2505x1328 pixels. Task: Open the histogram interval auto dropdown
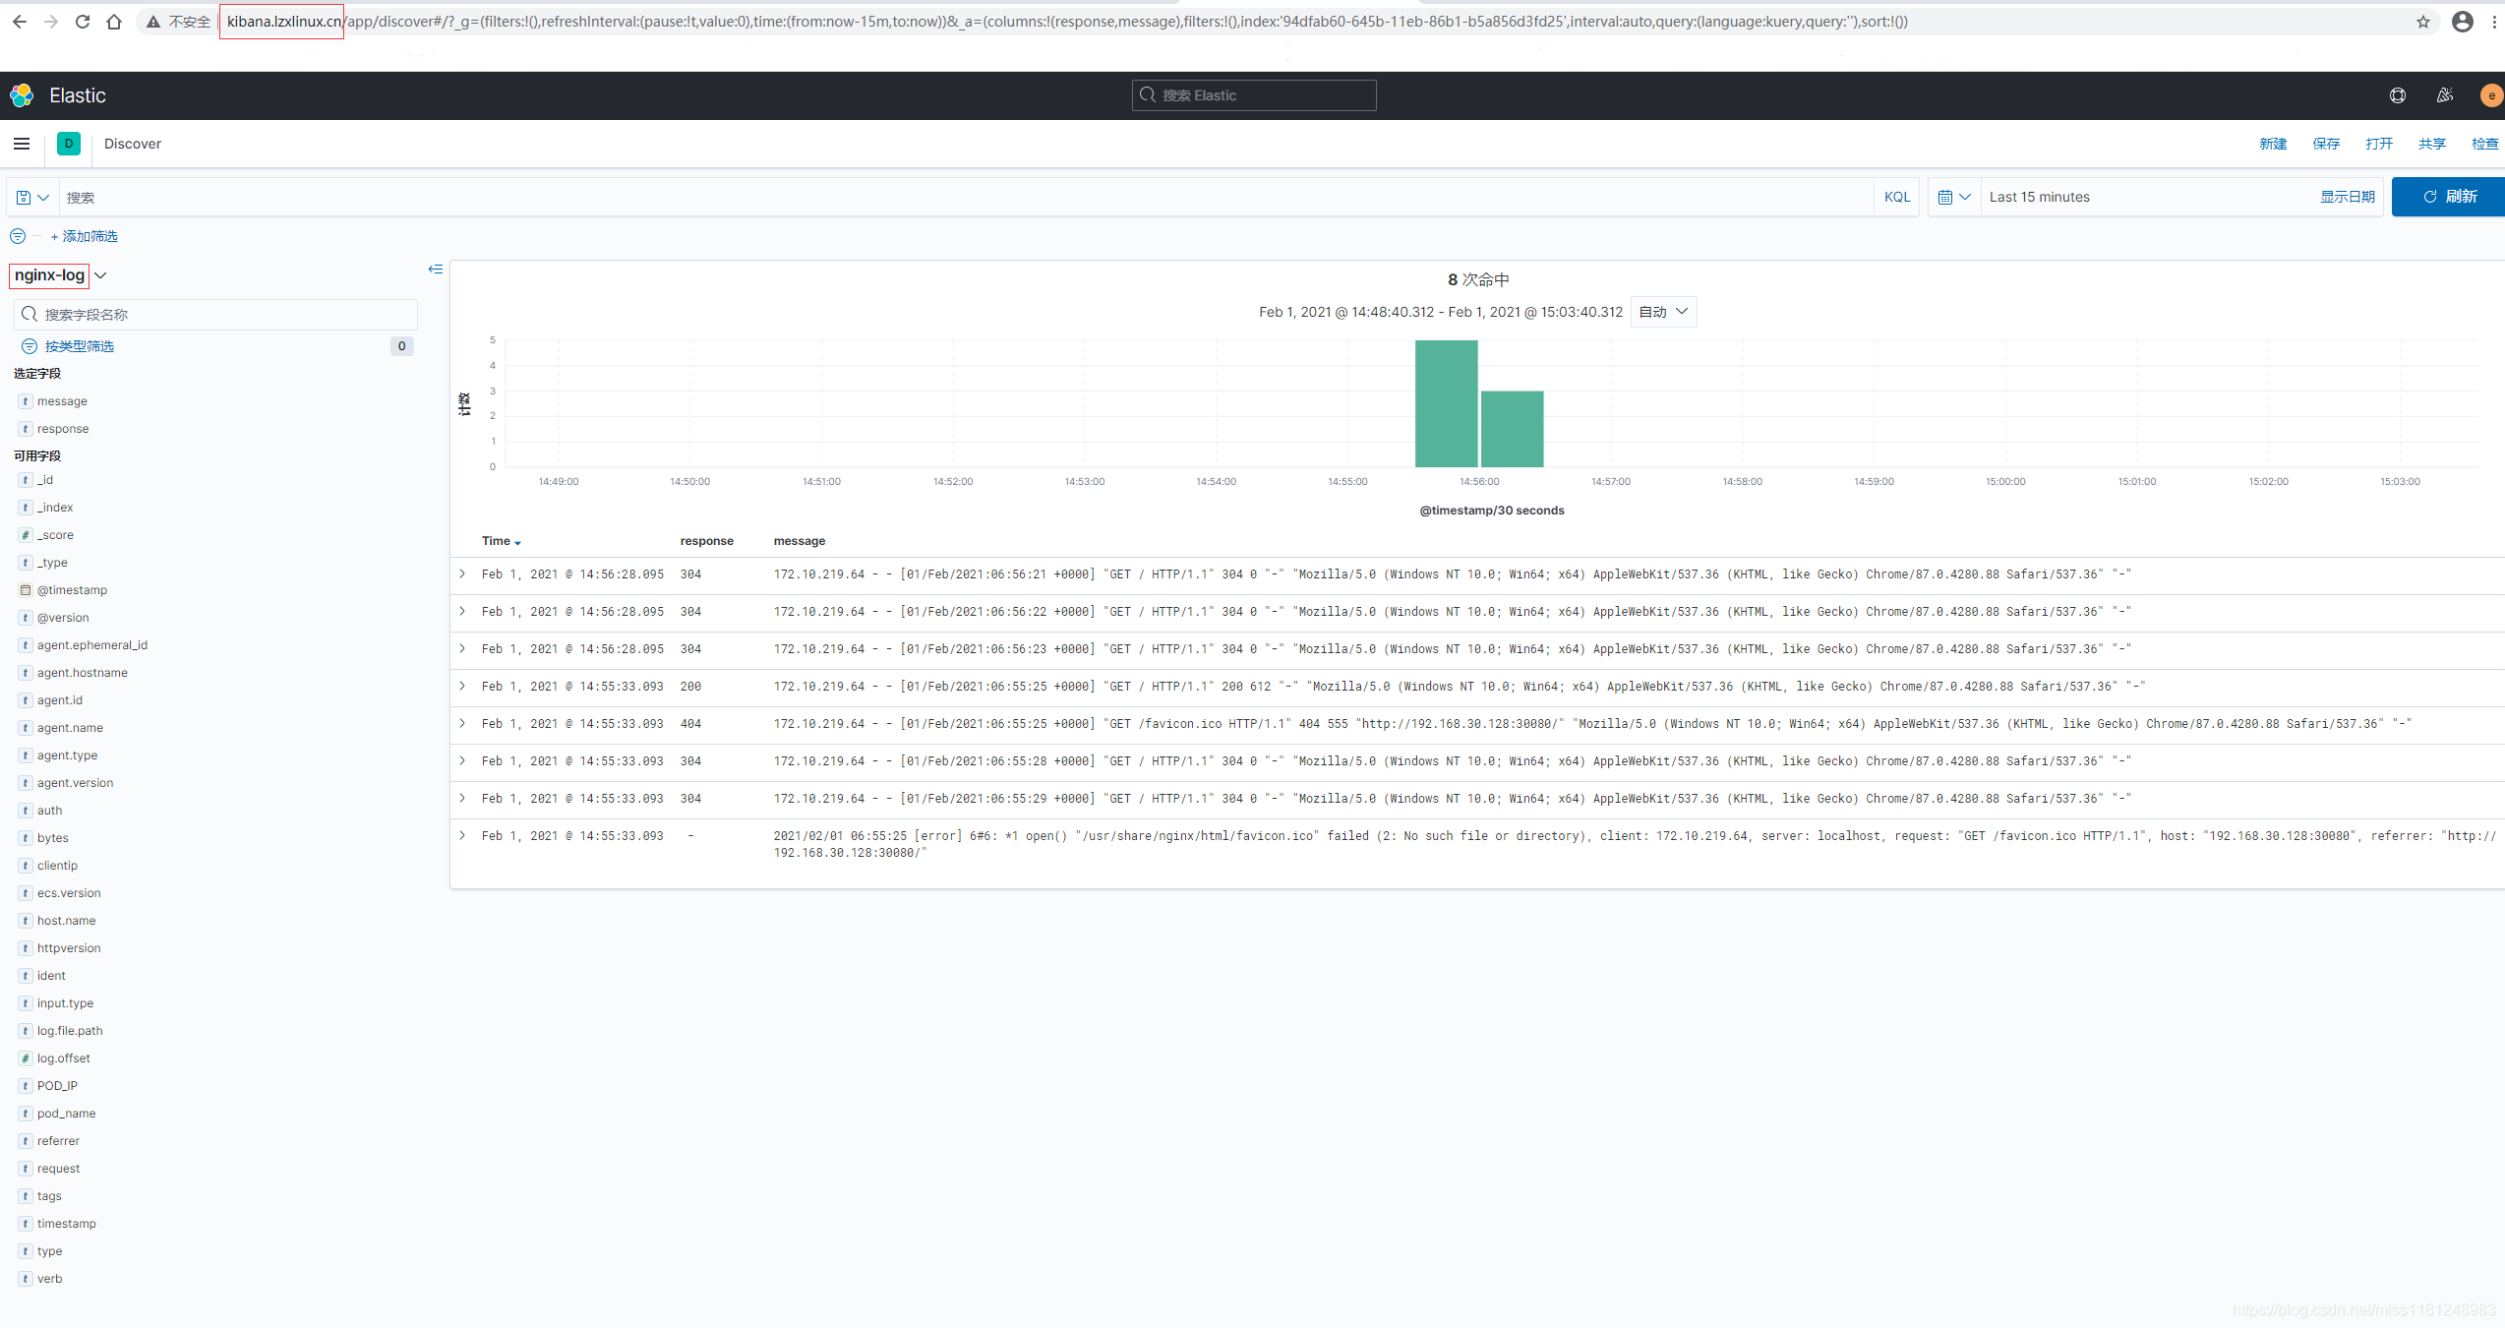(x=1663, y=312)
